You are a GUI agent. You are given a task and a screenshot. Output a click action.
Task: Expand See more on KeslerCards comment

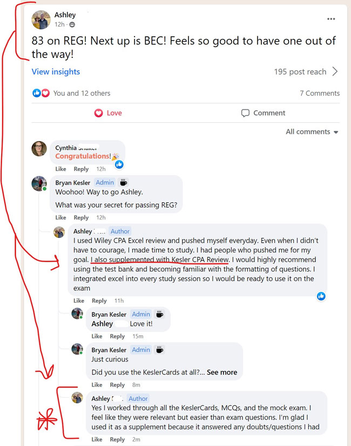pos(222,372)
